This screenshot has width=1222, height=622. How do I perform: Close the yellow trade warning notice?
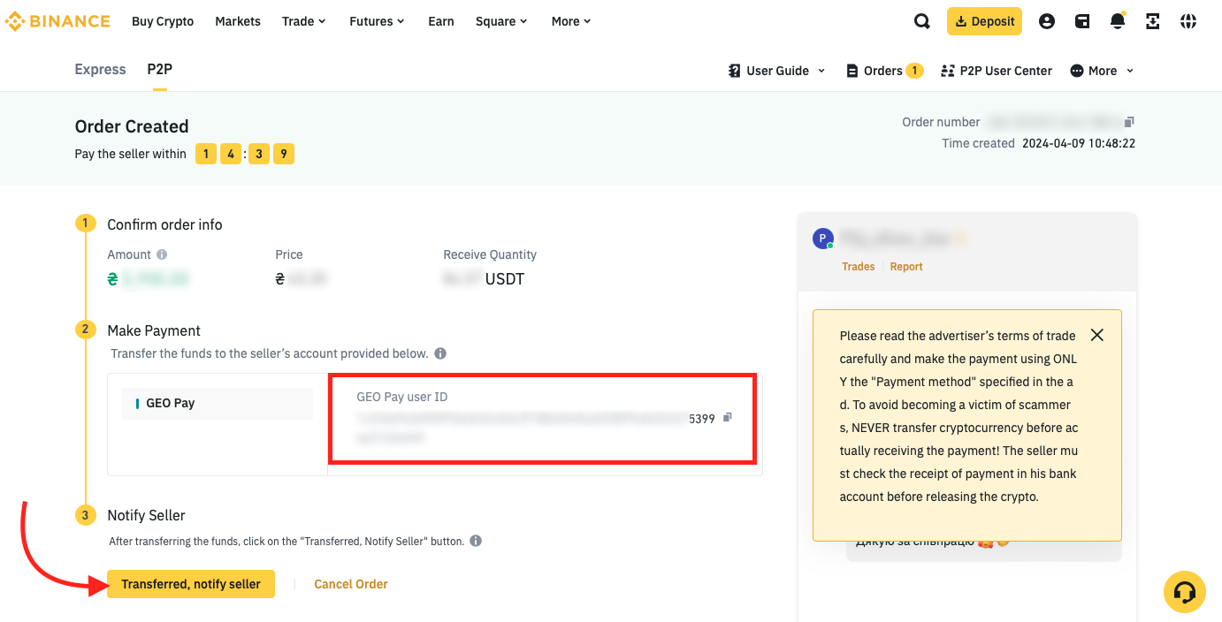point(1097,335)
